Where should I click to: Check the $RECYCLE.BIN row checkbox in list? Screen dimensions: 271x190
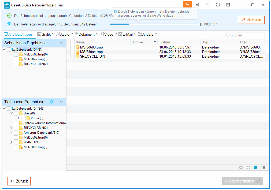[73, 56]
